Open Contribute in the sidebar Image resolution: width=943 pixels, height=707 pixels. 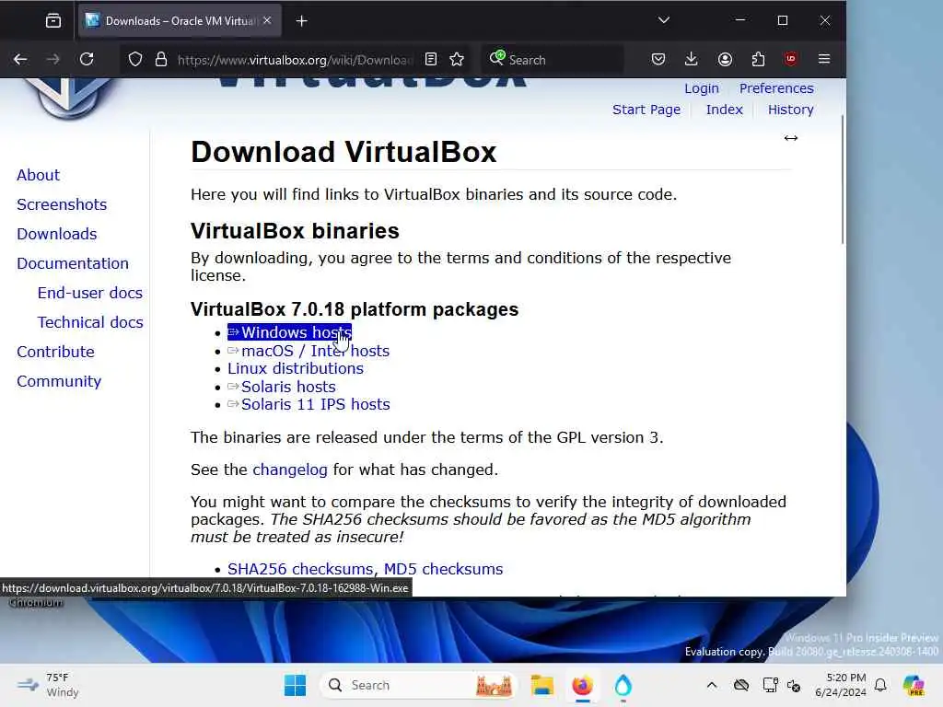click(x=55, y=352)
